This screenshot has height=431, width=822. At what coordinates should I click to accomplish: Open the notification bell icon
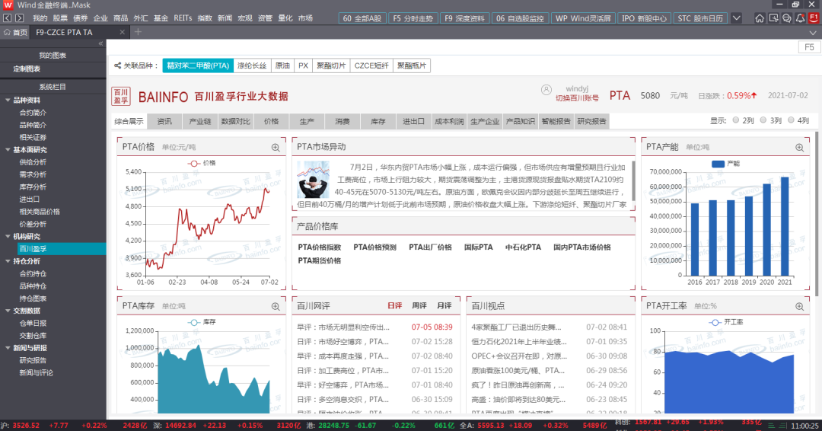801,18
